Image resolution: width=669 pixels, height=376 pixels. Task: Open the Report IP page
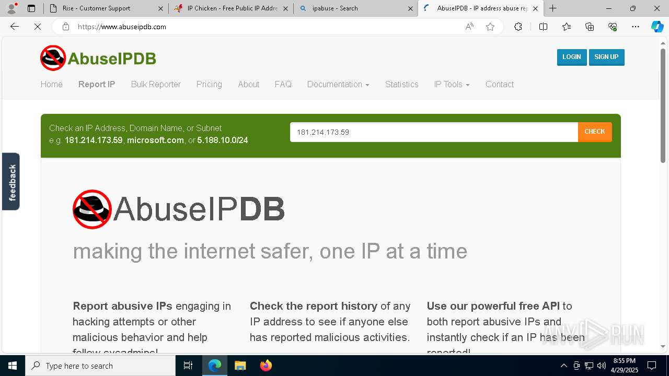click(97, 84)
